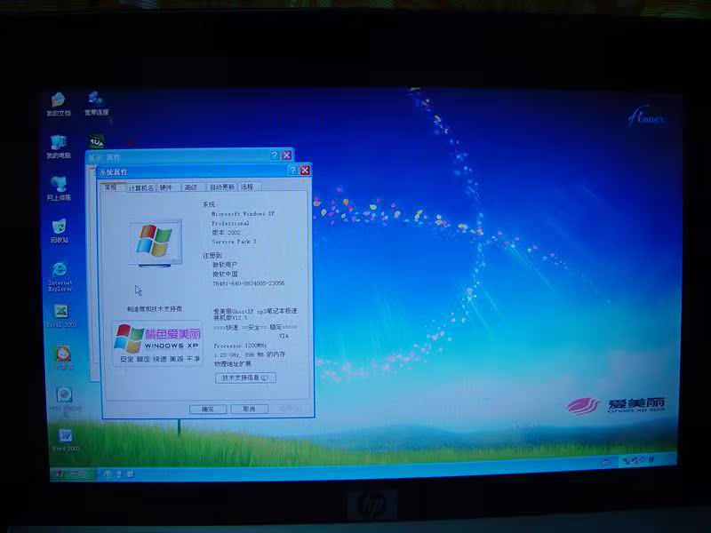Click the 确定 button
The image size is (711, 533).
tap(208, 410)
